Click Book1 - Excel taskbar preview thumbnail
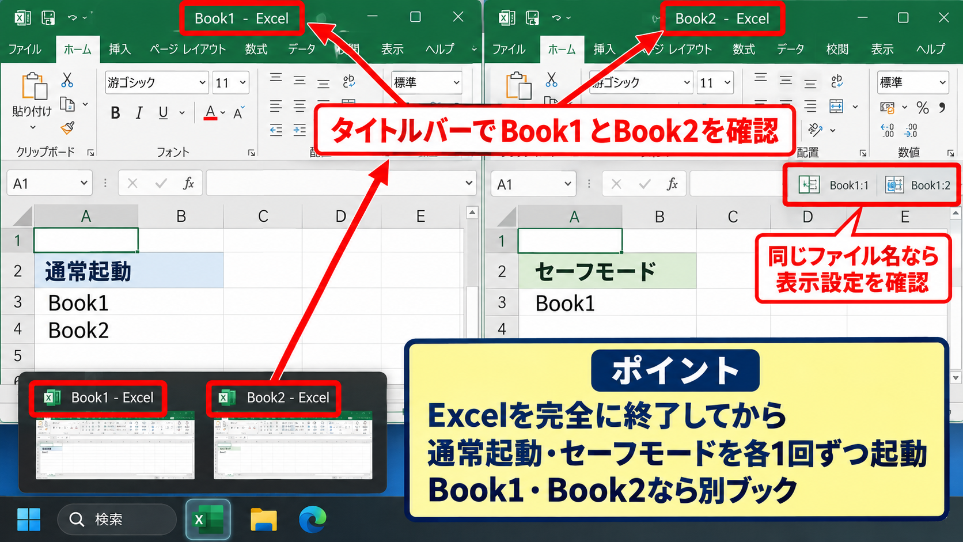963x542 pixels. click(115, 445)
